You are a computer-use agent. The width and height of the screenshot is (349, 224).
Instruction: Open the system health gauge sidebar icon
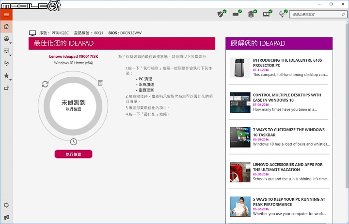6,38
